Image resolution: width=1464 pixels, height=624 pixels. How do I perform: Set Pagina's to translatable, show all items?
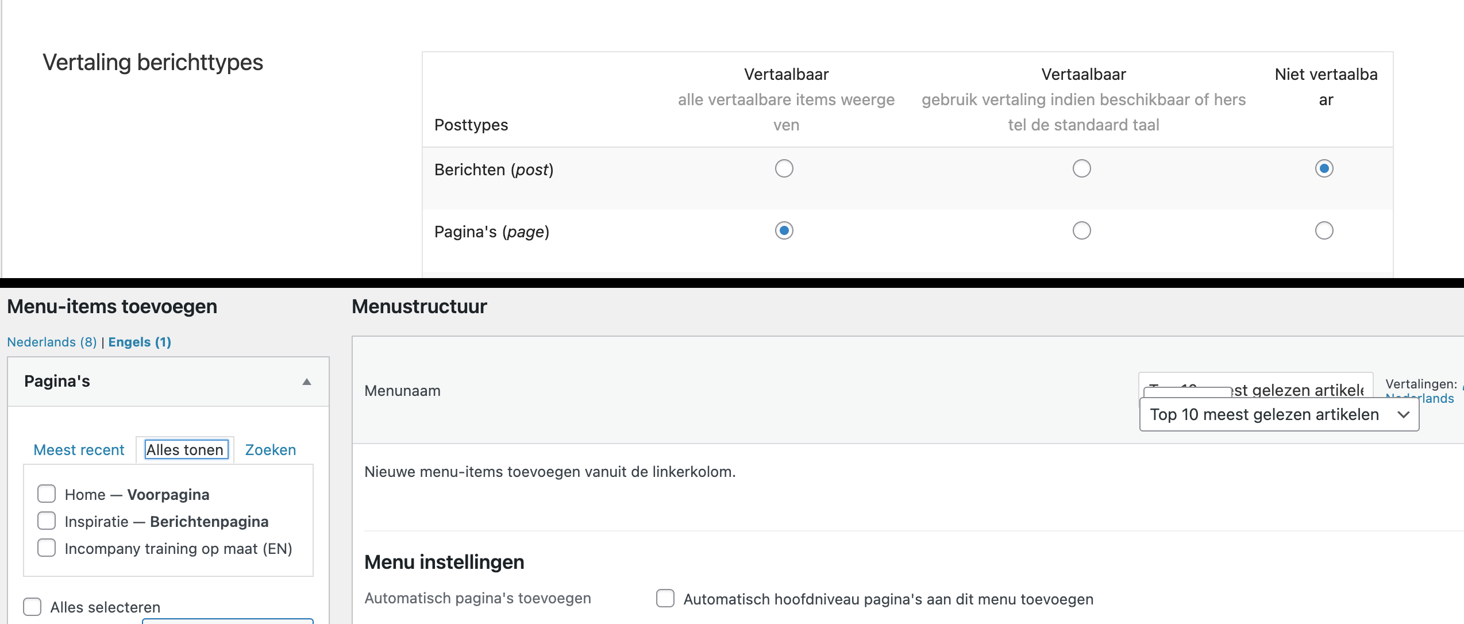tap(784, 230)
